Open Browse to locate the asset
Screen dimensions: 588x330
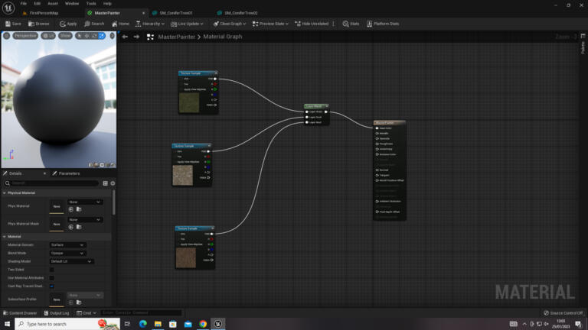pyautogui.click(x=39, y=24)
